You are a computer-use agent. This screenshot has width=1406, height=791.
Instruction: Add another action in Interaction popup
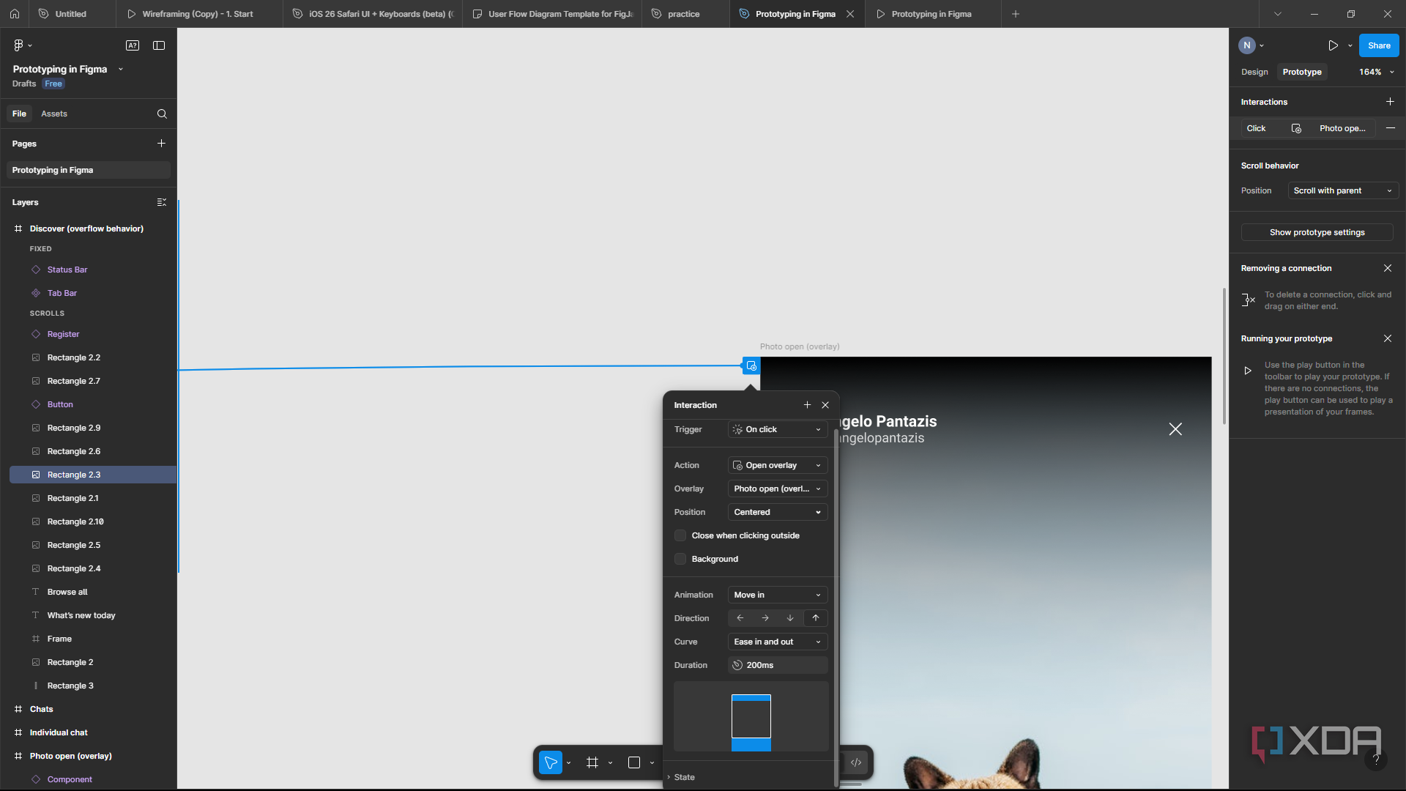[x=807, y=405]
